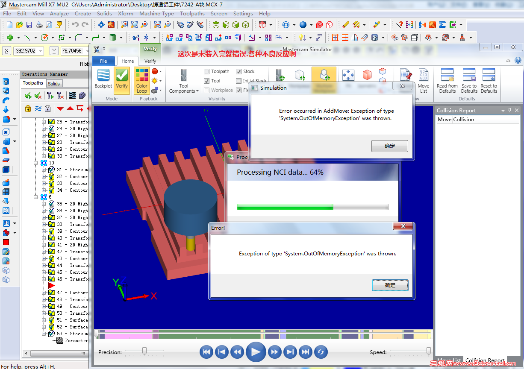Screen dimensions: 524x369
Task: Open the Tool Components dropdown
Action: 184,81
